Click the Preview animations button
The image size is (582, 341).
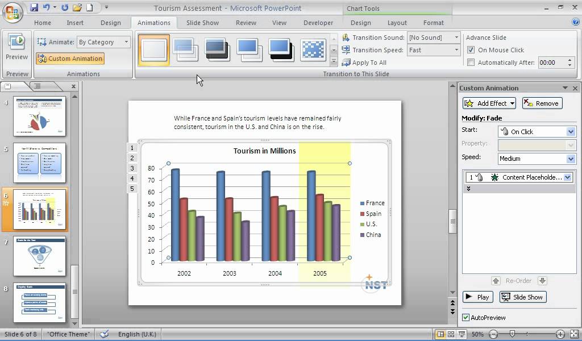16,48
